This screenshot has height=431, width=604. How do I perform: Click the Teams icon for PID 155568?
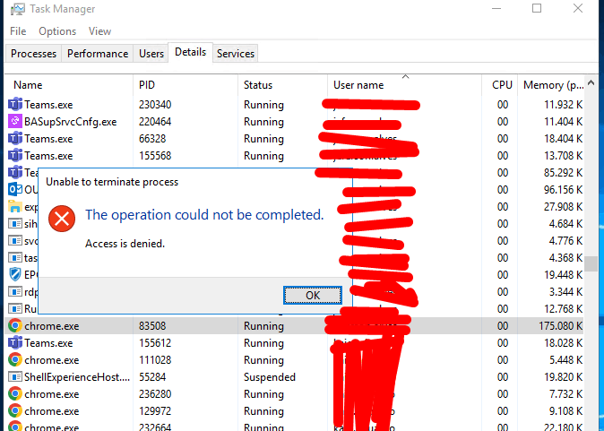(15, 155)
